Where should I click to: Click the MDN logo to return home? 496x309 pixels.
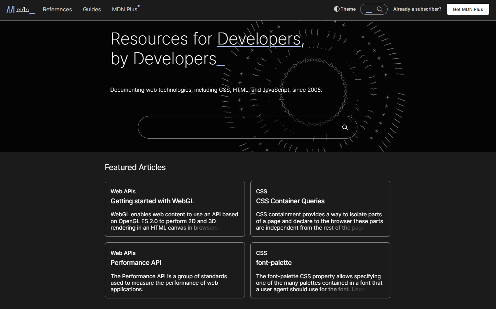[x=20, y=9]
